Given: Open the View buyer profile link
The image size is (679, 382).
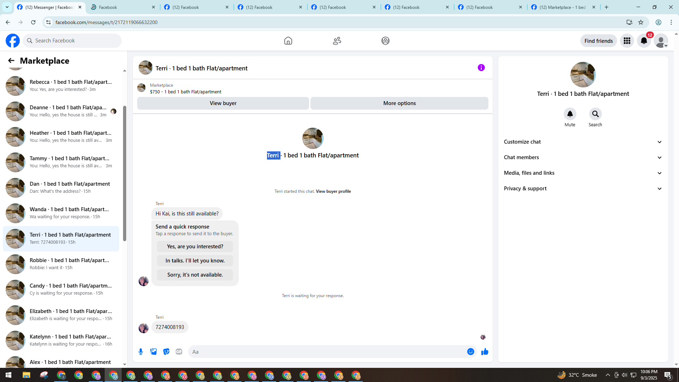Looking at the screenshot, I should [x=333, y=191].
